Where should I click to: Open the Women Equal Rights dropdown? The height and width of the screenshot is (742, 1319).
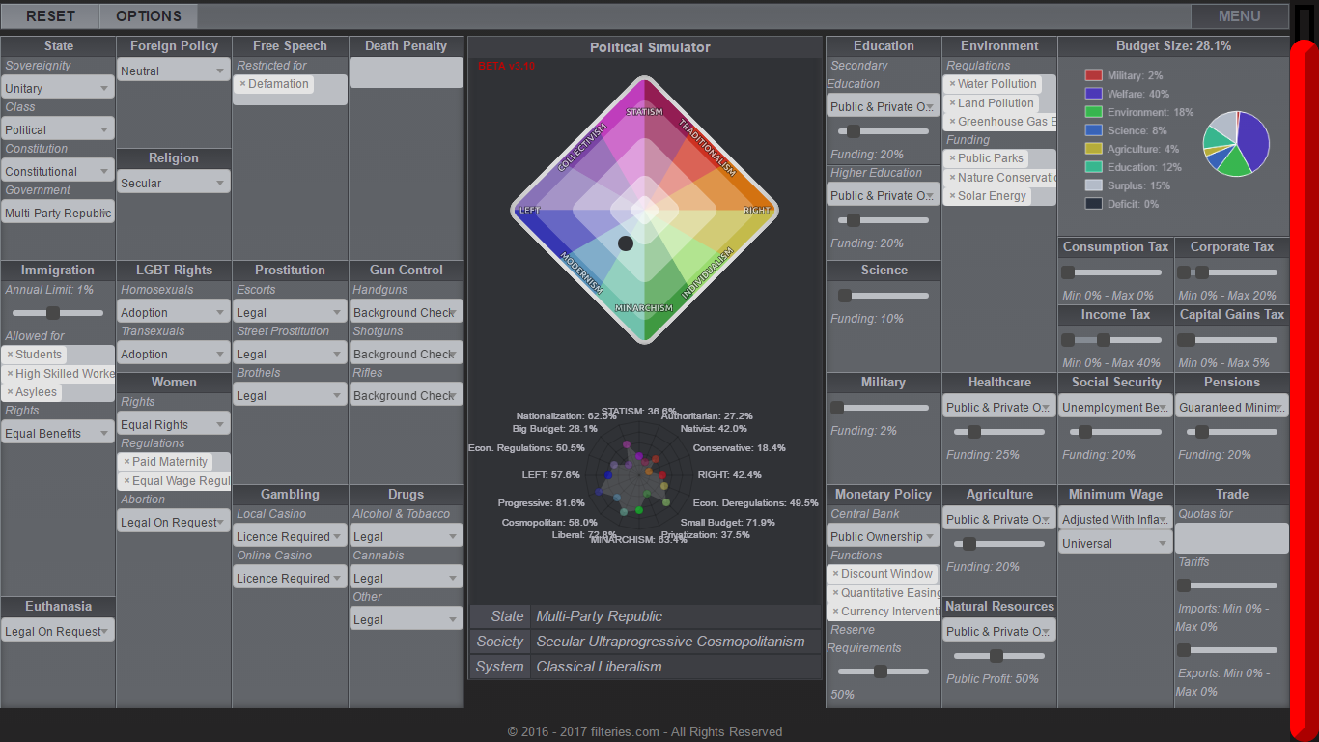pos(174,424)
